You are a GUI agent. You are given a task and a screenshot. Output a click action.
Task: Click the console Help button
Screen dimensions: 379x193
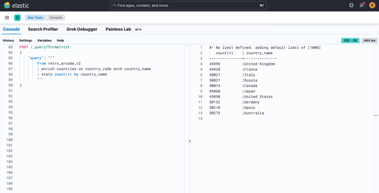click(60, 41)
